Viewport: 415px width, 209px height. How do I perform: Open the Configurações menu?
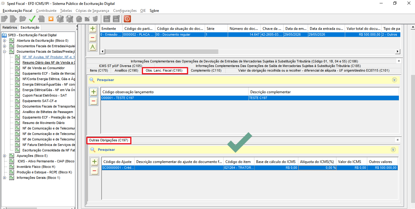(125, 11)
